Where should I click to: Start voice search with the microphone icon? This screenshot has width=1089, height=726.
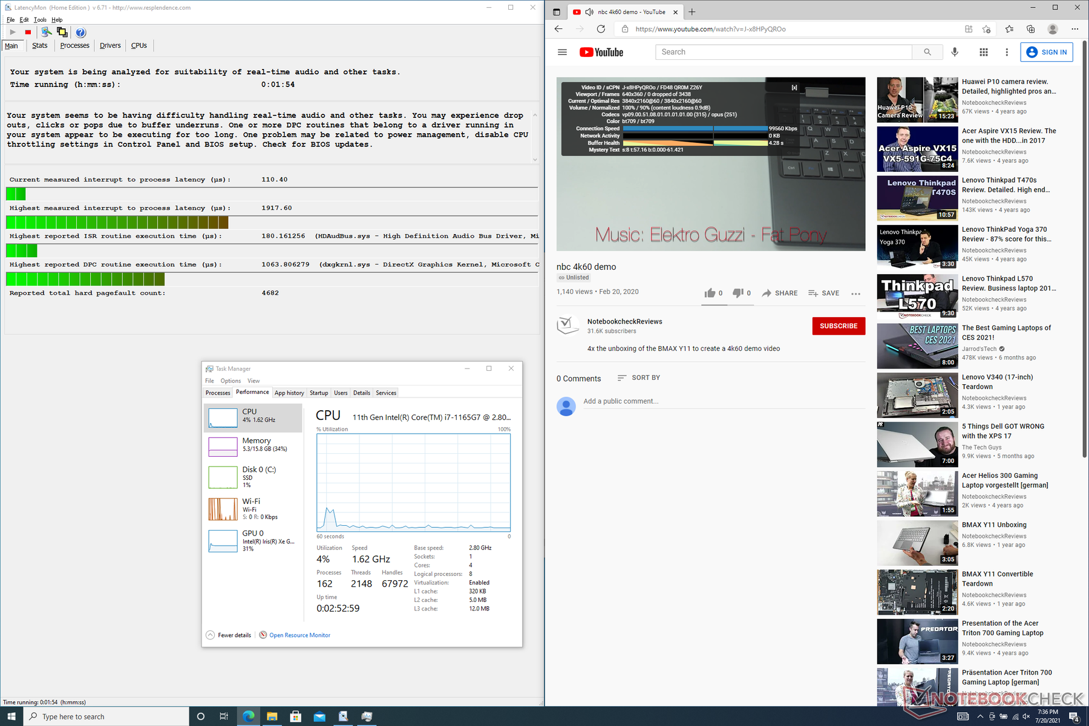pyautogui.click(x=955, y=52)
